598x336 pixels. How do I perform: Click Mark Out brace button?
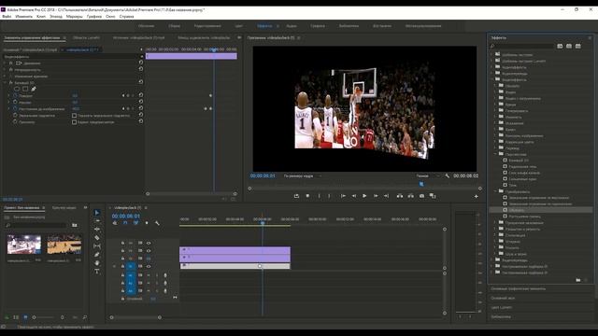(329, 196)
